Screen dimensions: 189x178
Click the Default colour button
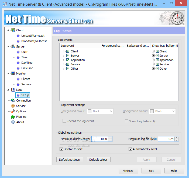(x=99, y=160)
